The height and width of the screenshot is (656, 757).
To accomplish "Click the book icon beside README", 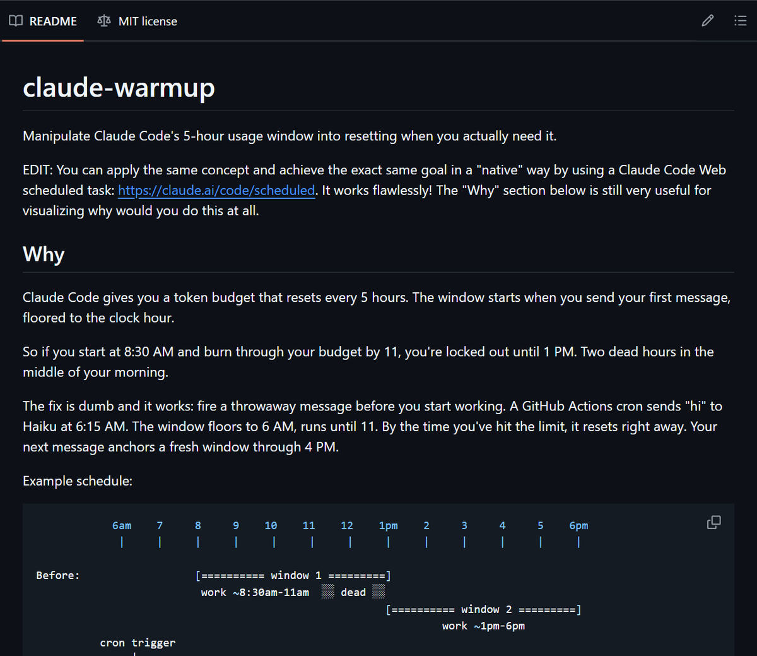I will [16, 21].
